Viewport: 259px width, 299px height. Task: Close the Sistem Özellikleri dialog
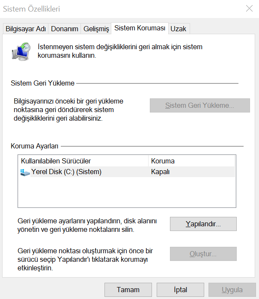pos(249,8)
